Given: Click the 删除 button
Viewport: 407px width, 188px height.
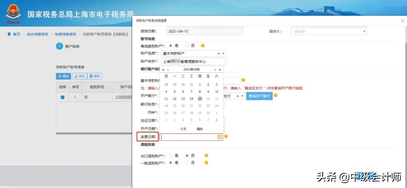Looking at the screenshot, I should (x=95, y=76).
